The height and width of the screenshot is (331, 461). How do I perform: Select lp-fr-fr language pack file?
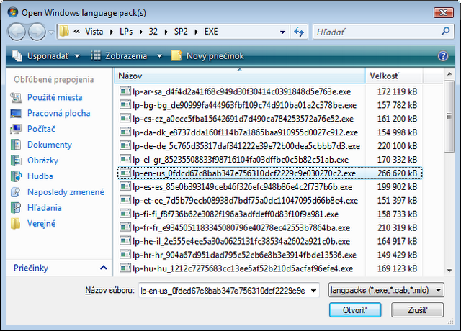click(x=269, y=227)
